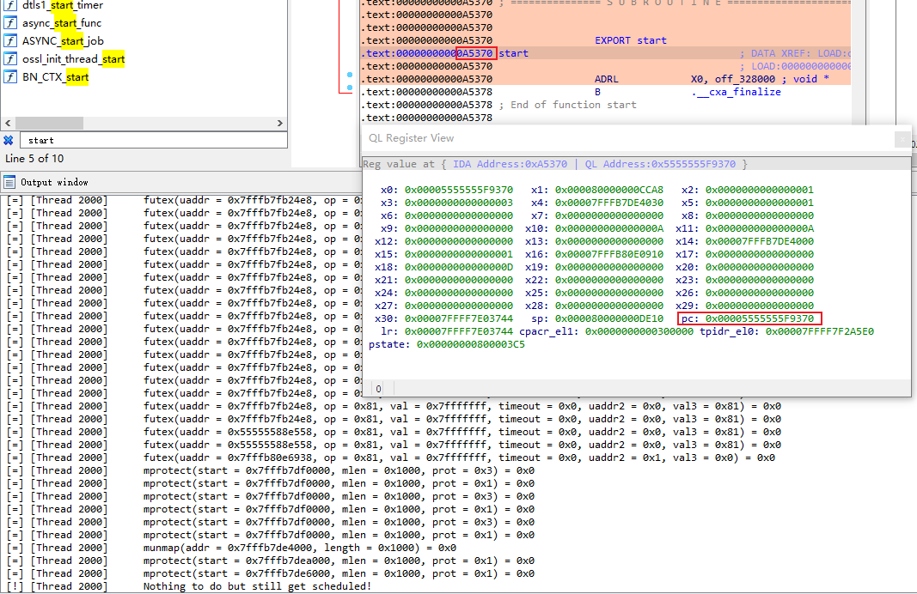Click x14 register value 0x00007FFFB7DE4000
This screenshot has height=594, width=917.
(x=759, y=241)
